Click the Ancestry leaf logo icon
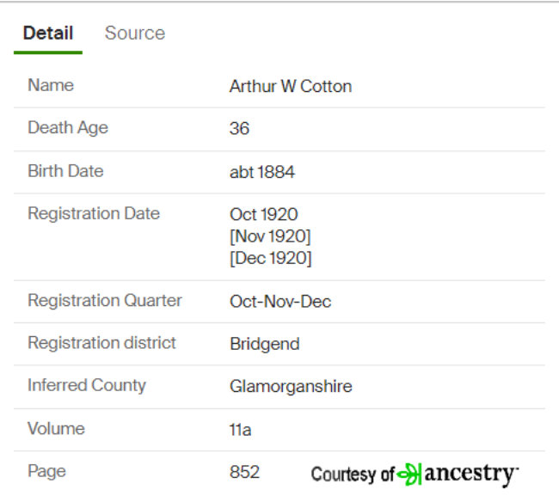Image resolution: width=559 pixels, height=502 pixels. (409, 474)
